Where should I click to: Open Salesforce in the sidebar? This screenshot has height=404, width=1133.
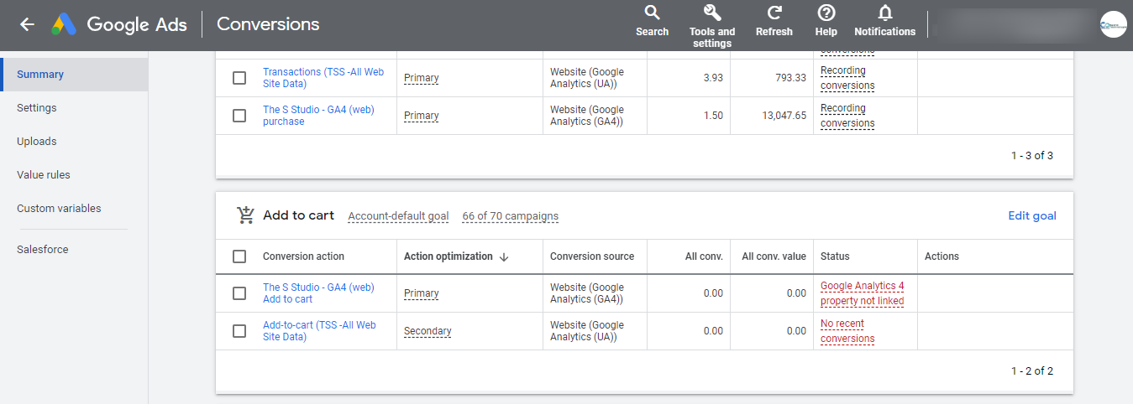pos(43,250)
